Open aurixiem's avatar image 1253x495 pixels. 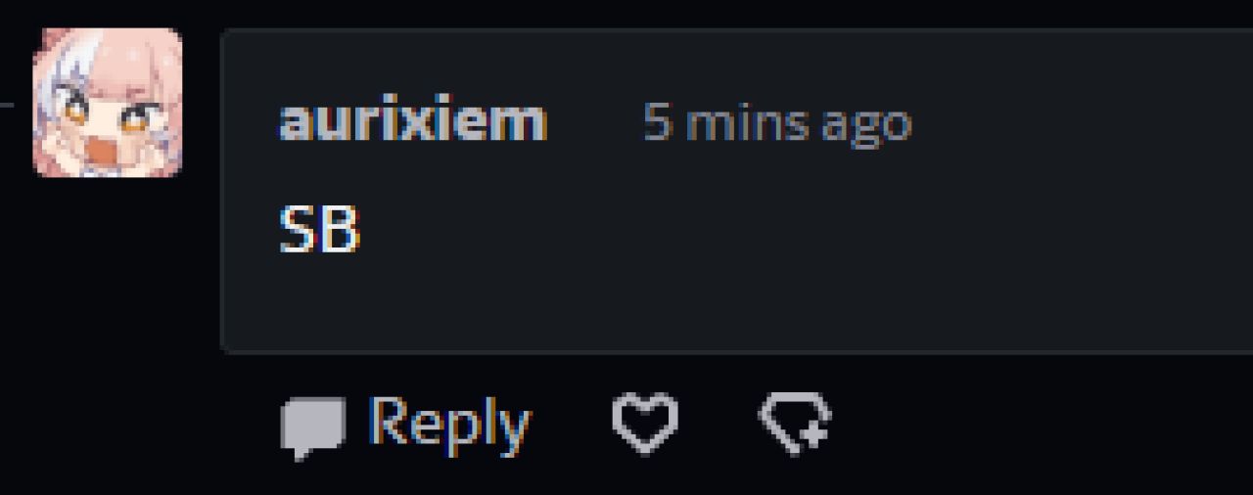pos(108,103)
